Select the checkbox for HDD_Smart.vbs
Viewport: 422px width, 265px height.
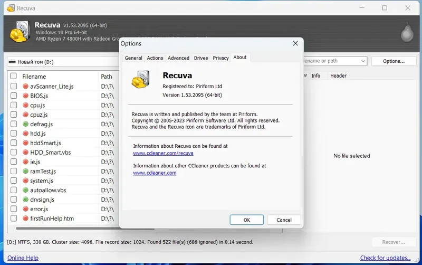pos(14,152)
